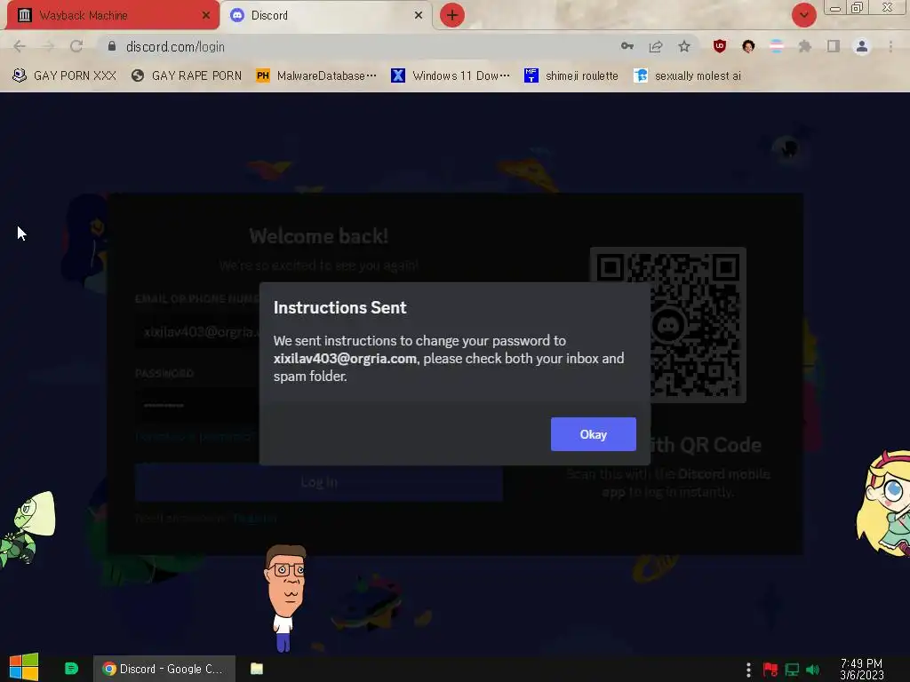This screenshot has height=682, width=910.
Task: Open the Chrome profile icon
Action: (862, 46)
